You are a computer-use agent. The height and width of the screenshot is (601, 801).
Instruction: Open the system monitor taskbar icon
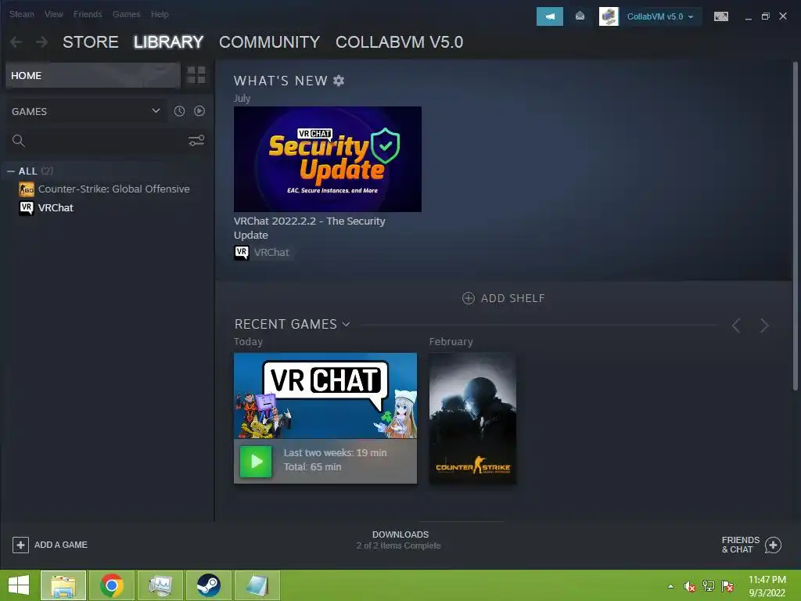160,585
